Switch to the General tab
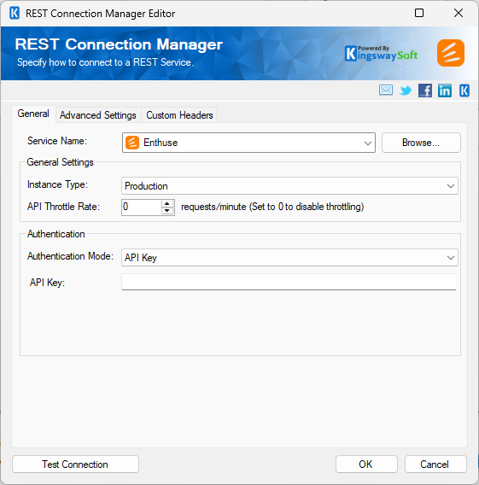The width and height of the screenshot is (479, 485). [33, 114]
